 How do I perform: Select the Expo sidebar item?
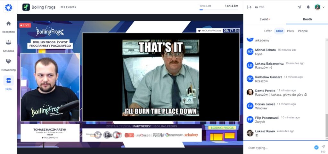point(8,83)
